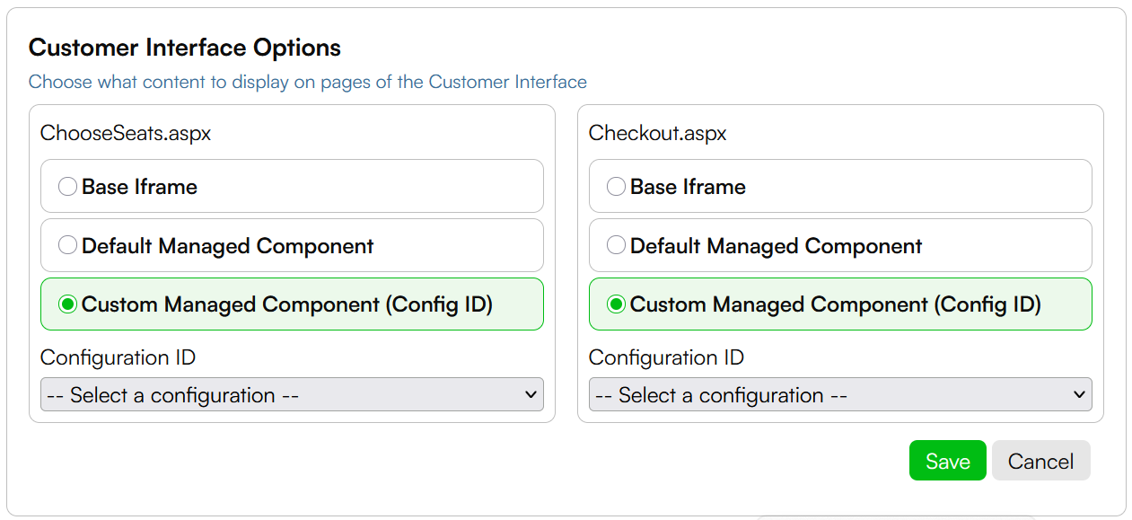Click Configuration ID label under Checkout.aspx
Screen dimensions: 1132x520
pos(666,357)
